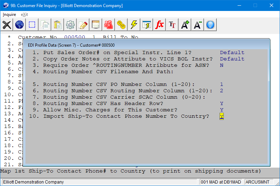Screen dimensions: 280x186
Task: Select the dashed rectangle selection tool
Action: click(32, 25)
